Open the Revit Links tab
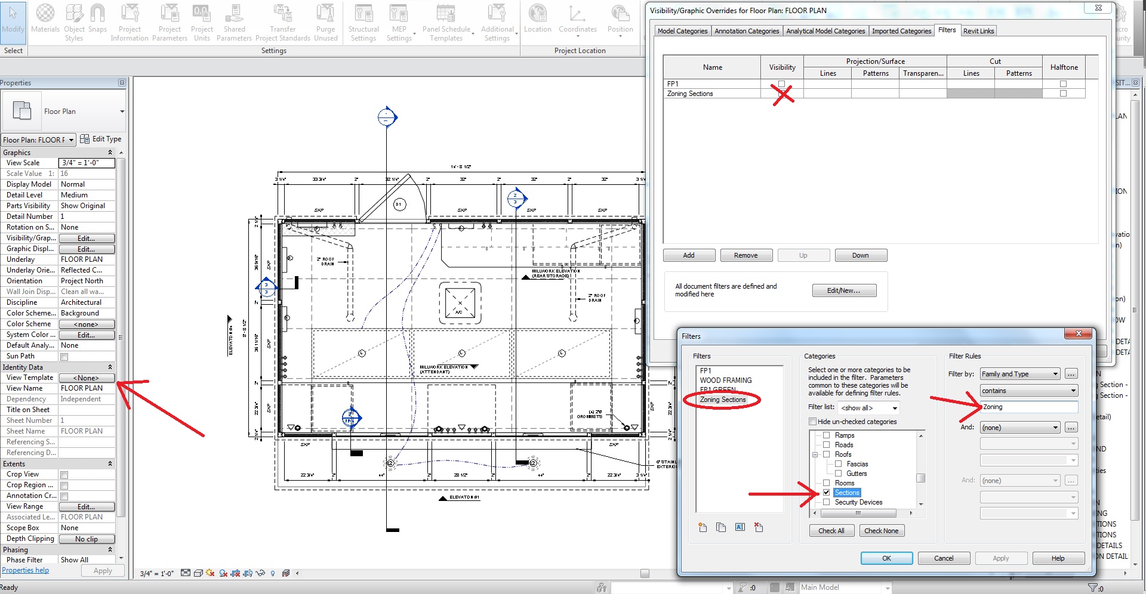1146x594 pixels. pyautogui.click(x=978, y=30)
